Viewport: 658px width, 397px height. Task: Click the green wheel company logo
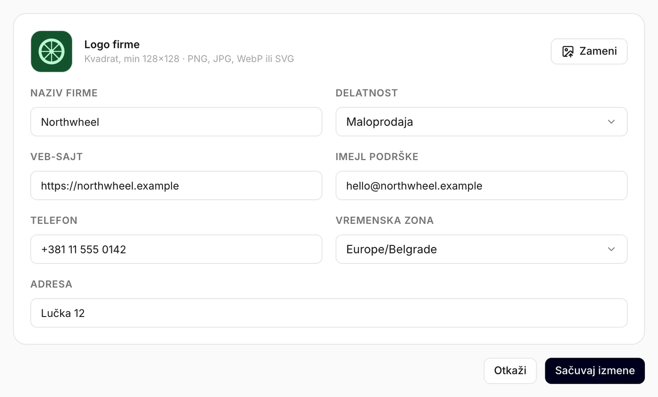(x=51, y=51)
